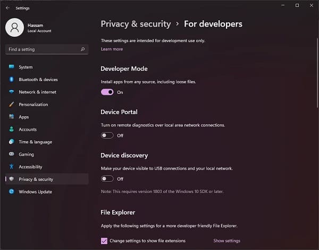Screen dimensions: 319x250
Task: Click the Privacy & security breadcrumb
Action: (136, 24)
